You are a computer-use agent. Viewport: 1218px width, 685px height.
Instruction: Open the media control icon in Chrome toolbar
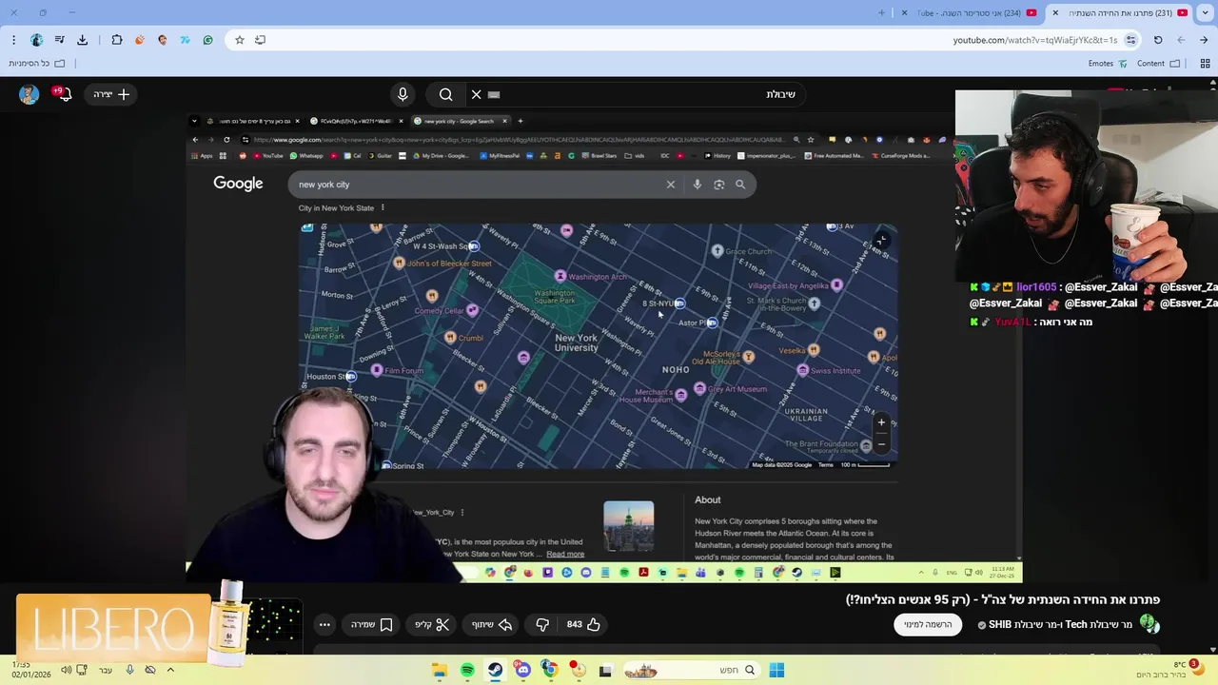click(x=60, y=40)
